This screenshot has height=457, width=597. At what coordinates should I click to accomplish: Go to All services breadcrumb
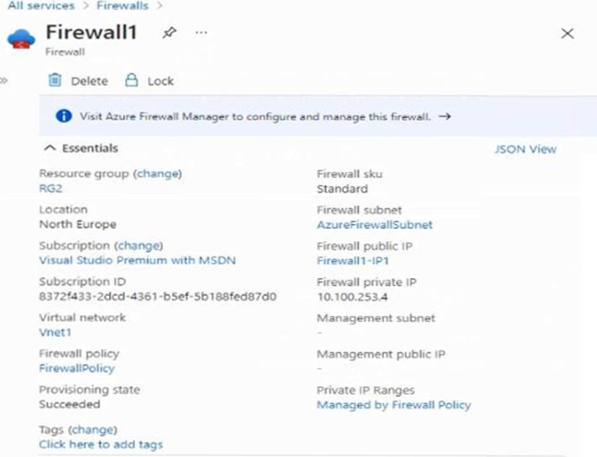(40, 6)
